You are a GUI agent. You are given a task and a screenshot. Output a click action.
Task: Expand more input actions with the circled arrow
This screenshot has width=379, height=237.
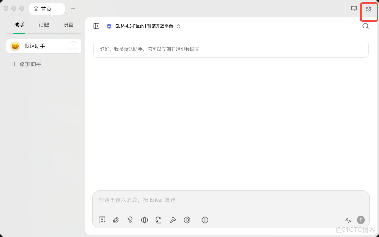pyautogui.click(x=205, y=220)
